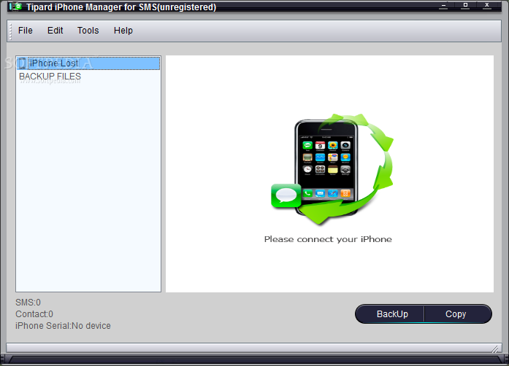Minimize the Tipard window
509x366 pixels.
tap(443, 6)
